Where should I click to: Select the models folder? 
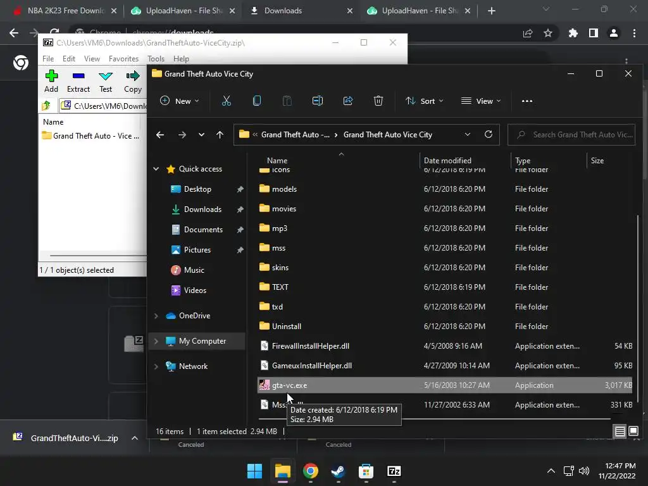(445, 189)
